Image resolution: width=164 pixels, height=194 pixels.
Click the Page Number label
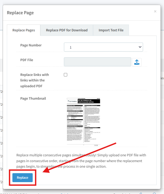pyautogui.click(x=31, y=45)
